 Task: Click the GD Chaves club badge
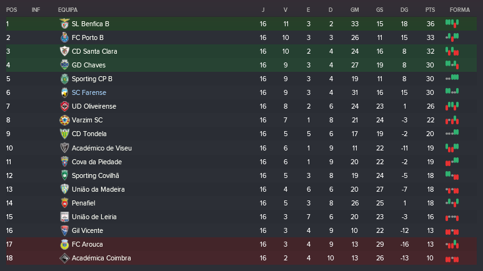(64, 65)
